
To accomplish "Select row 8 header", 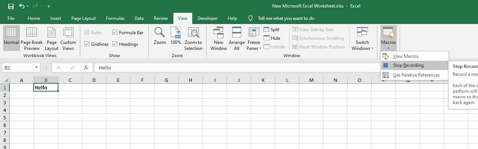I will point(5,140).
